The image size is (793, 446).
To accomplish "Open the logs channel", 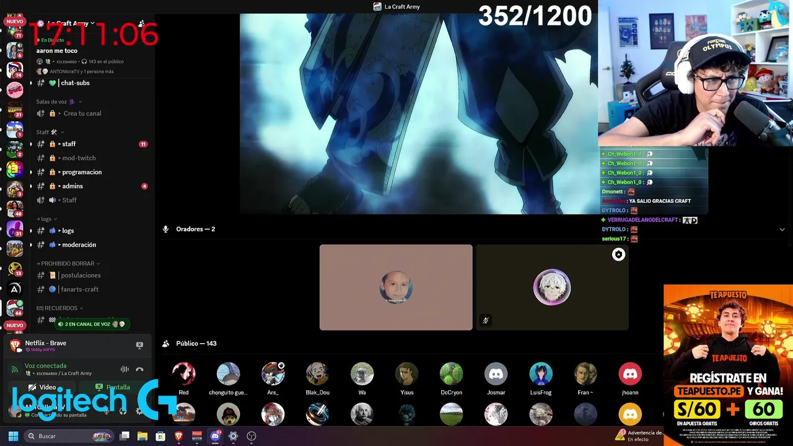I will tap(92, 230).
